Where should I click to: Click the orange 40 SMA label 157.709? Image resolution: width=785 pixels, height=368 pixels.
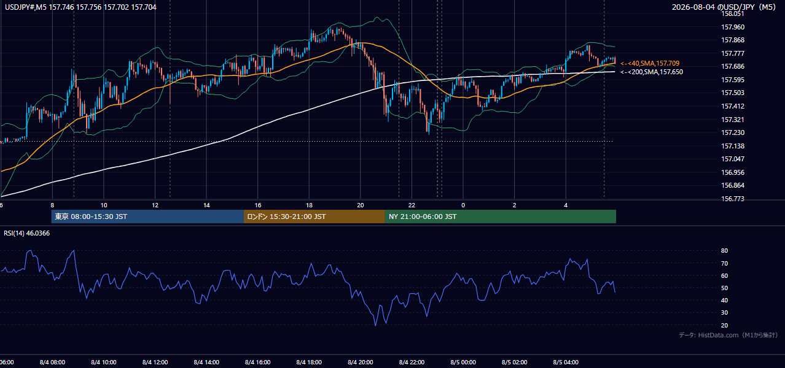[650, 63]
